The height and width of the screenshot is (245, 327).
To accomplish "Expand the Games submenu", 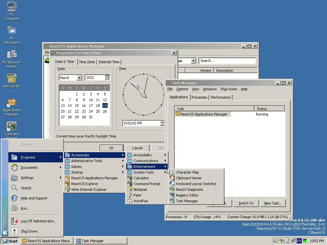I will tap(95, 167).
